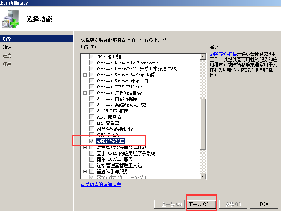
Task: Click feature list scrollbar down arrow
Action: (x=203, y=176)
